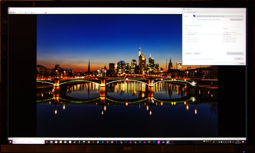The height and width of the screenshot is (153, 255).
Task: Switch to the 'Erweitert' tab
Action: click(194, 12)
